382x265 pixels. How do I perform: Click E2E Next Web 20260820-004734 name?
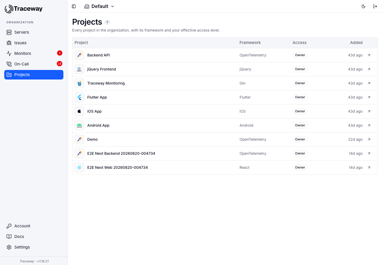pyautogui.click(x=118, y=167)
